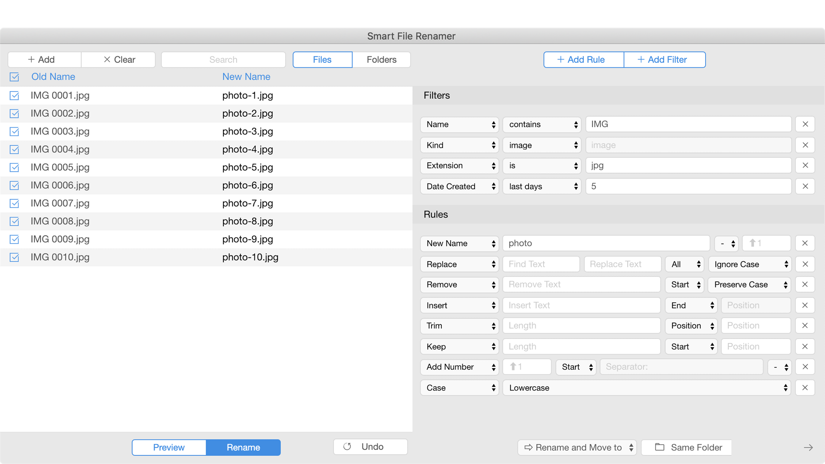Delete the Case rule using its X
The width and height of the screenshot is (825, 464).
(x=805, y=388)
